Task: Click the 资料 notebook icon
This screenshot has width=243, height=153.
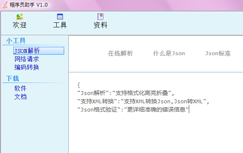Action: click(100, 17)
